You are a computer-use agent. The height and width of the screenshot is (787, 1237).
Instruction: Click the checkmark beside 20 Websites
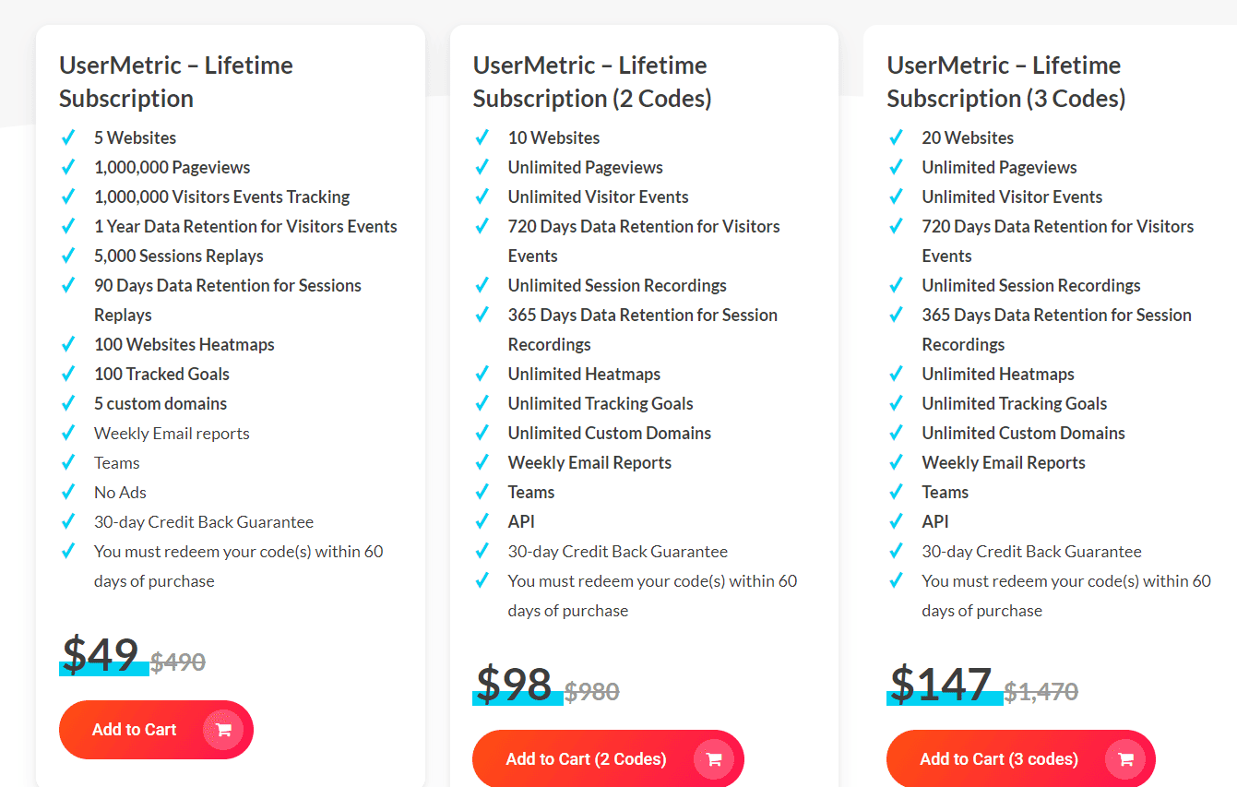(898, 137)
